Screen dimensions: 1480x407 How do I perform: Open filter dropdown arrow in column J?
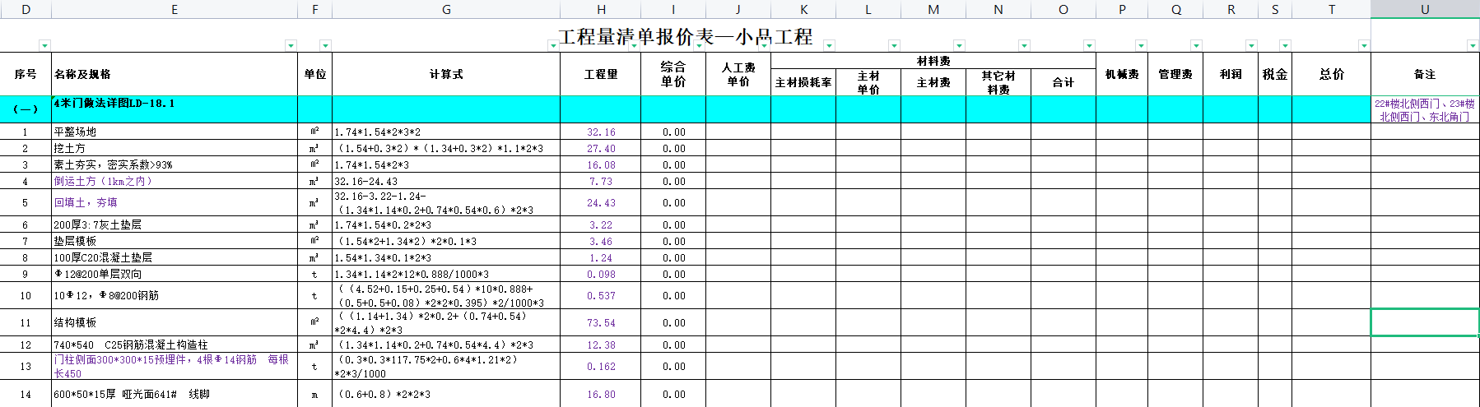[x=764, y=46]
